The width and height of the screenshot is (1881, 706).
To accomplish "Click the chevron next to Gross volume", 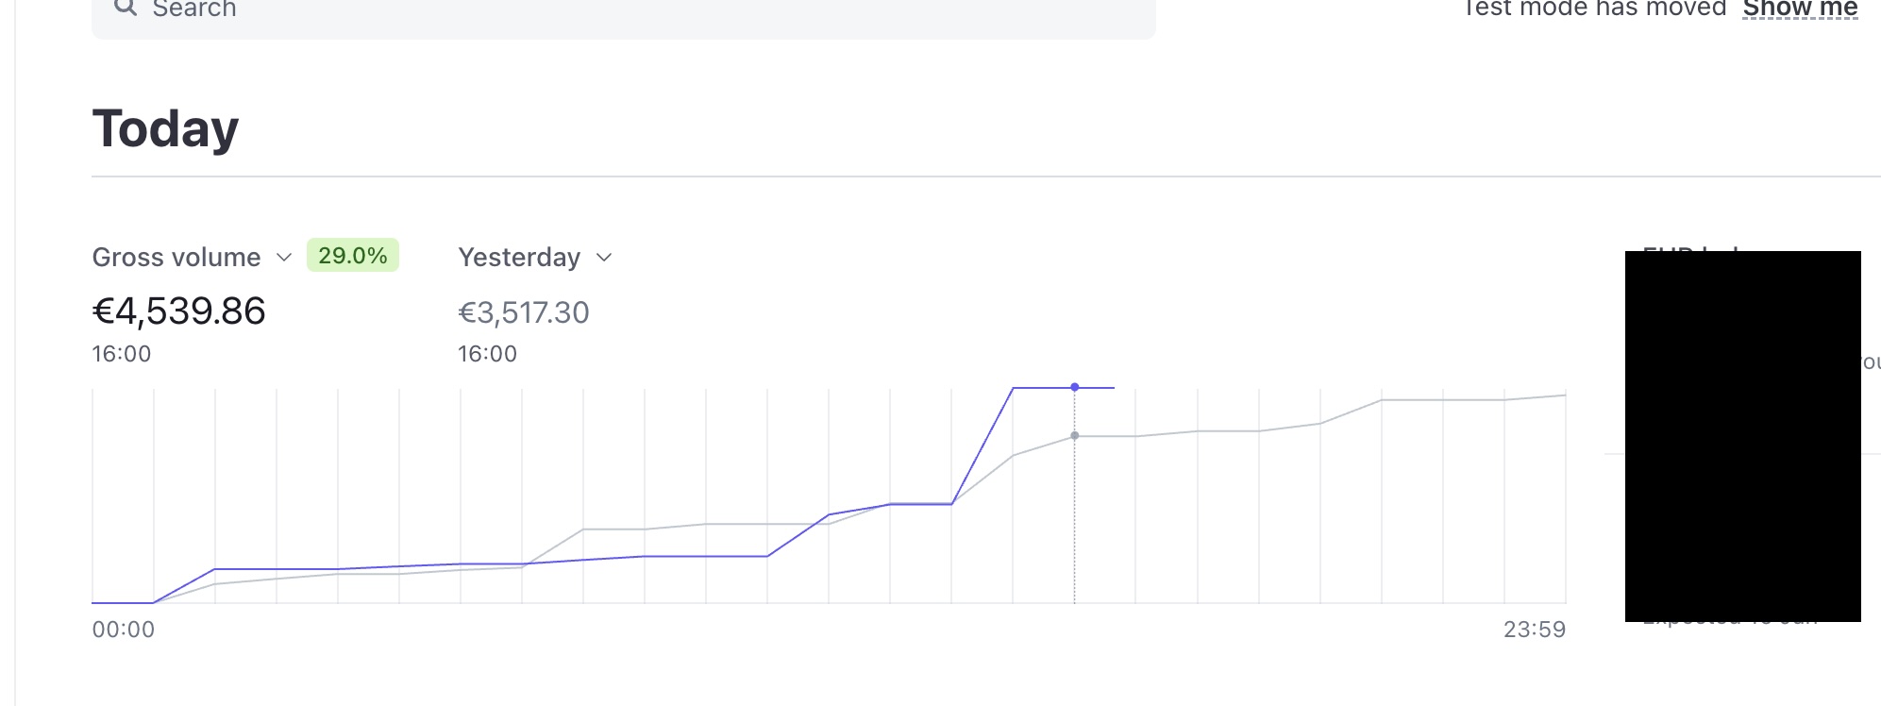I will [x=284, y=258].
